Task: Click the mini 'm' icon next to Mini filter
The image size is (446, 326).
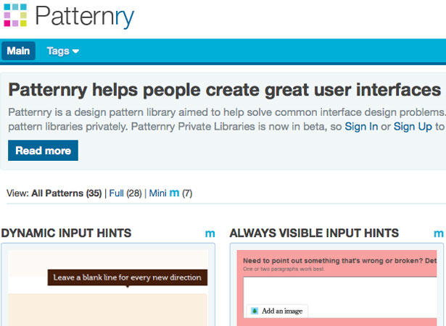Action: (x=174, y=193)
